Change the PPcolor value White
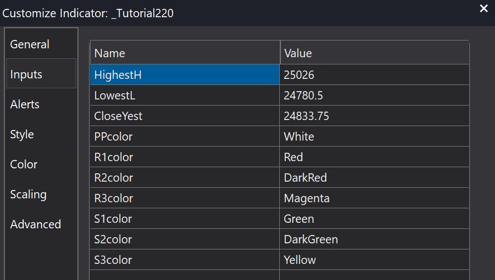The image size is (495, 280). (374, 137)
